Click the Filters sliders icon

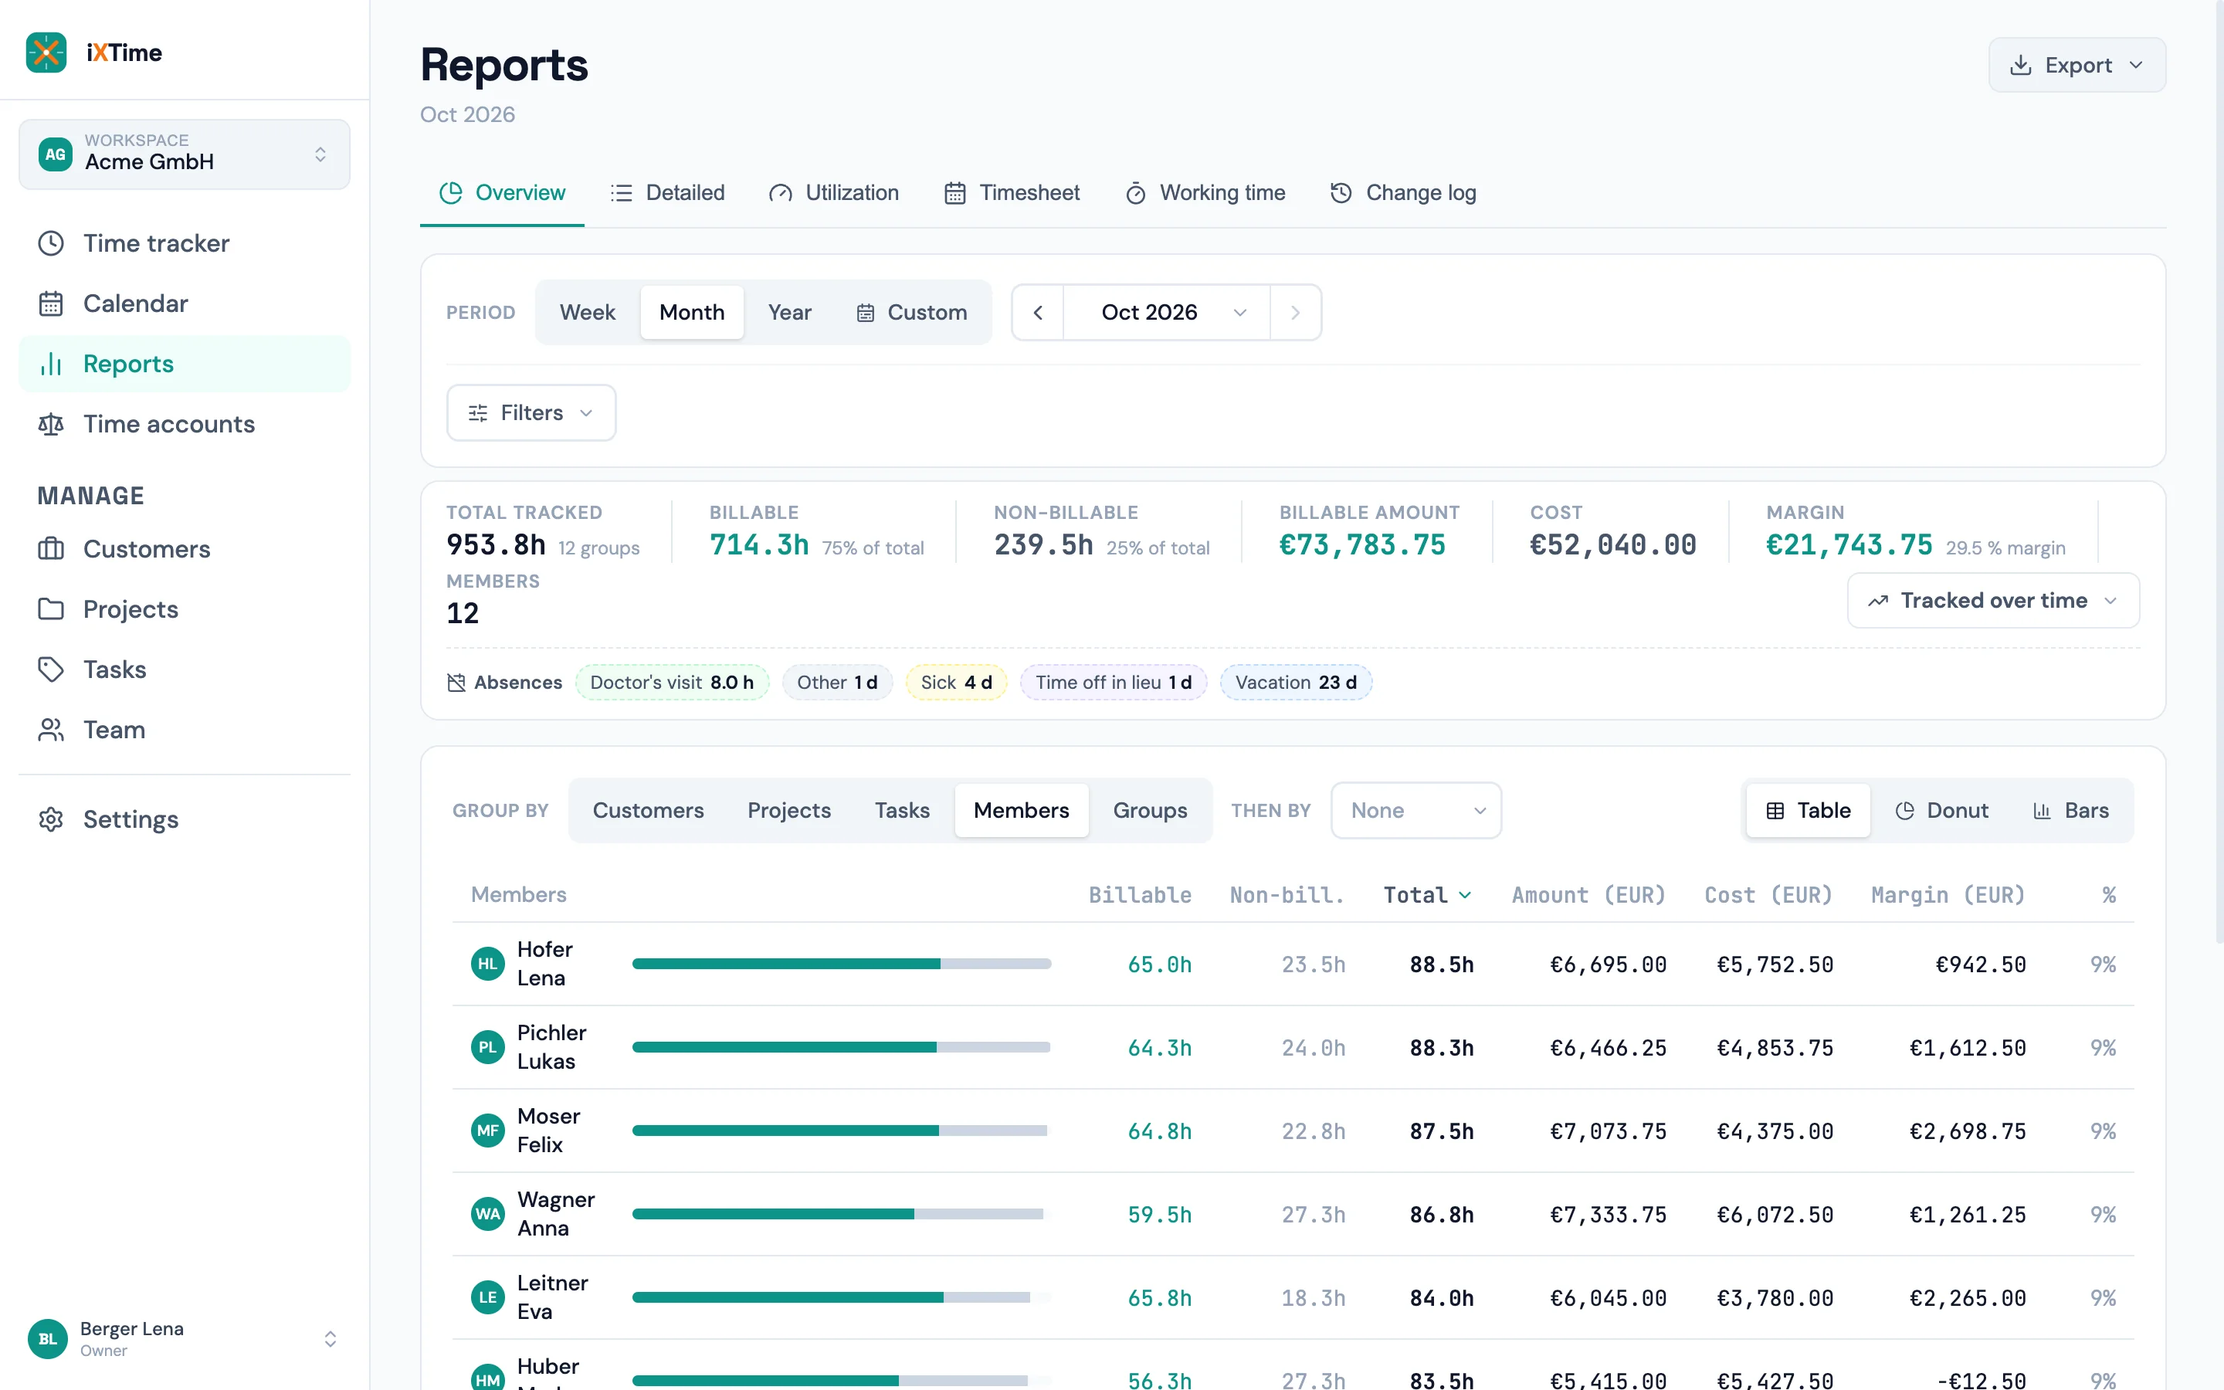click(478, 413)
